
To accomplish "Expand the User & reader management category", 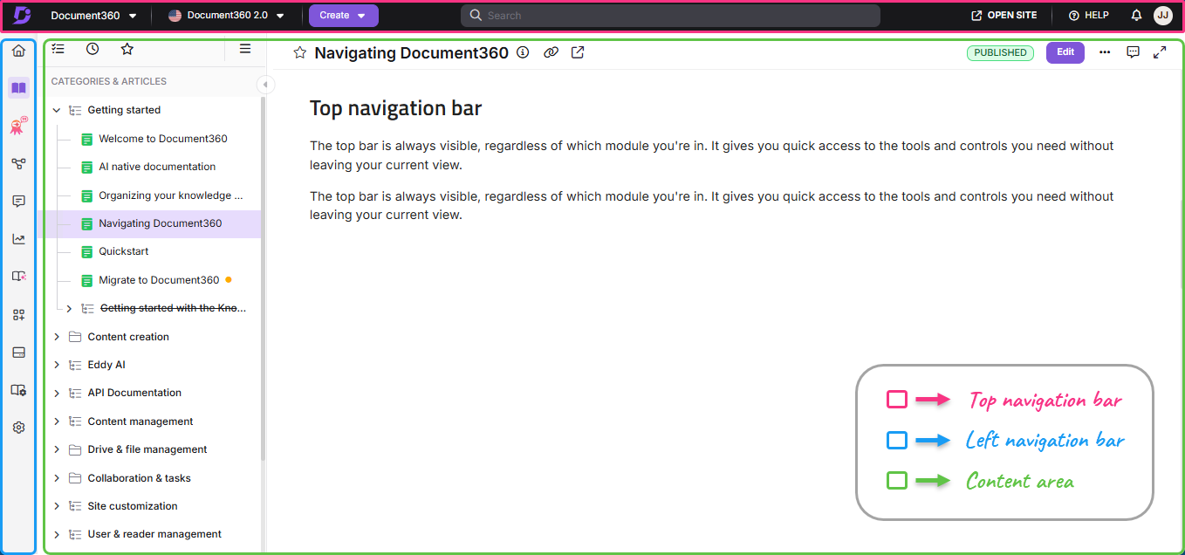I will 57,534.
